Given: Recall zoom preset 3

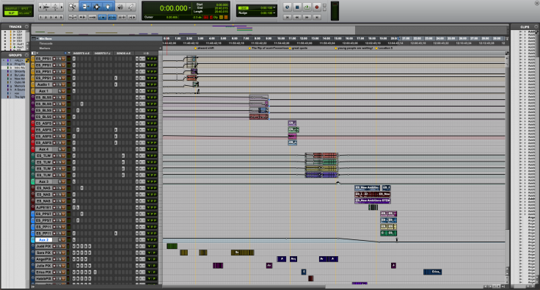Looking at the screenshot, I should pos(51,17).
